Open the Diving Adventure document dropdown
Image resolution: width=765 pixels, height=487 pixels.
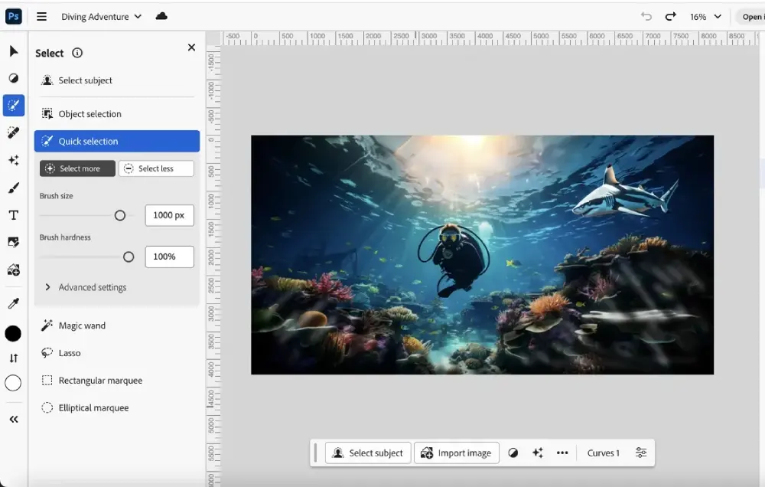101,16
